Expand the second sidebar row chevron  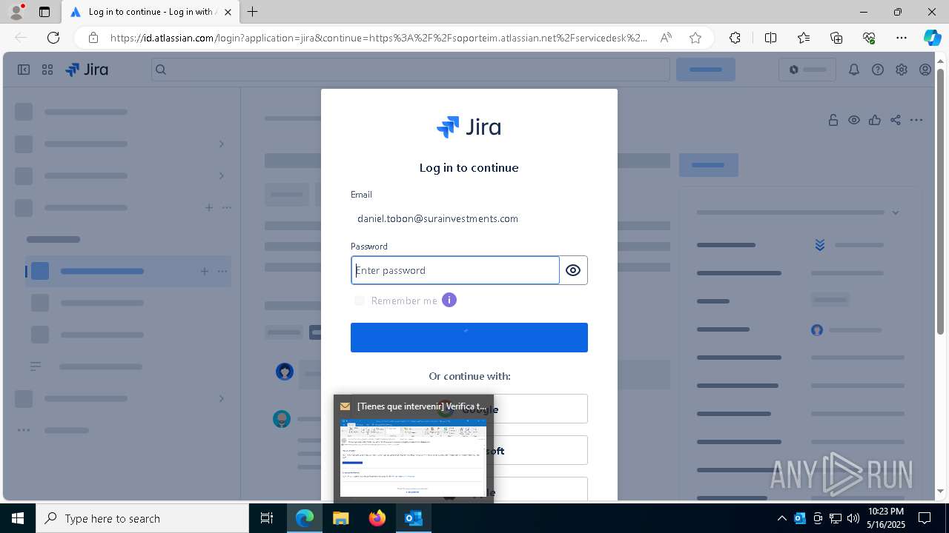point(221,144)
